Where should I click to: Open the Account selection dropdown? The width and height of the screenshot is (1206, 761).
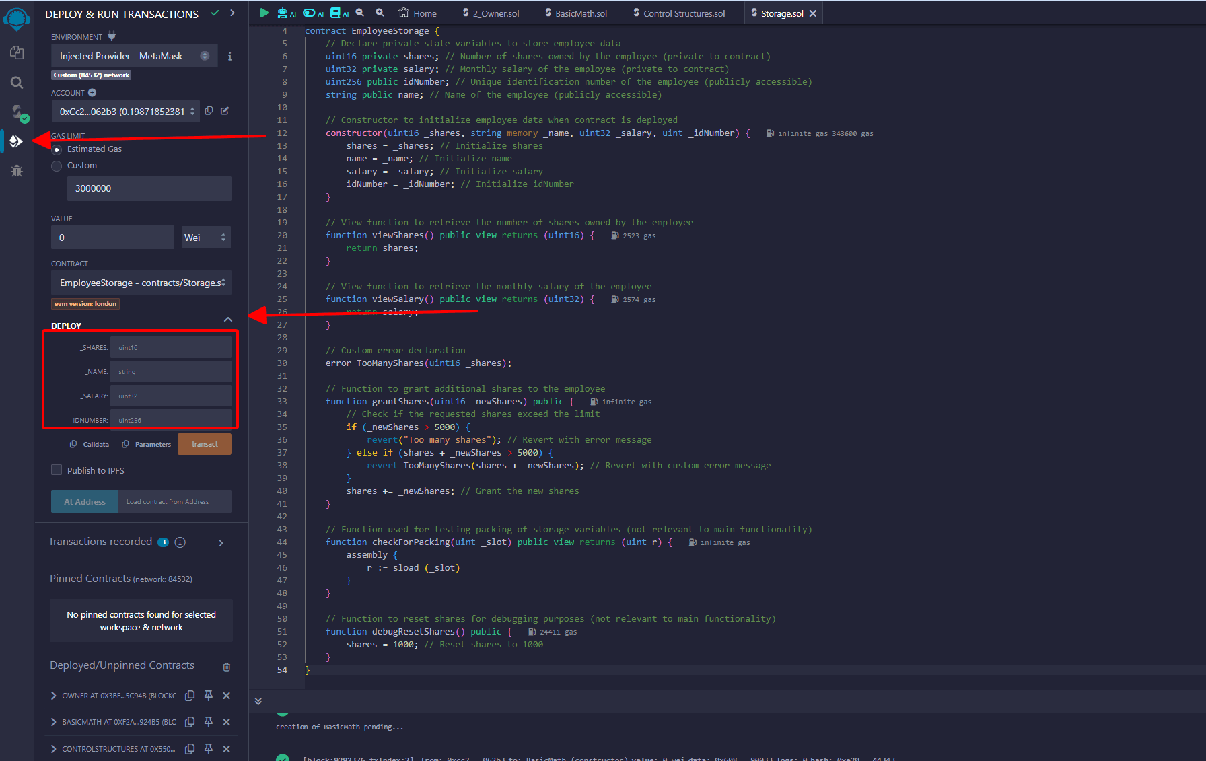(x=125, y=112)
